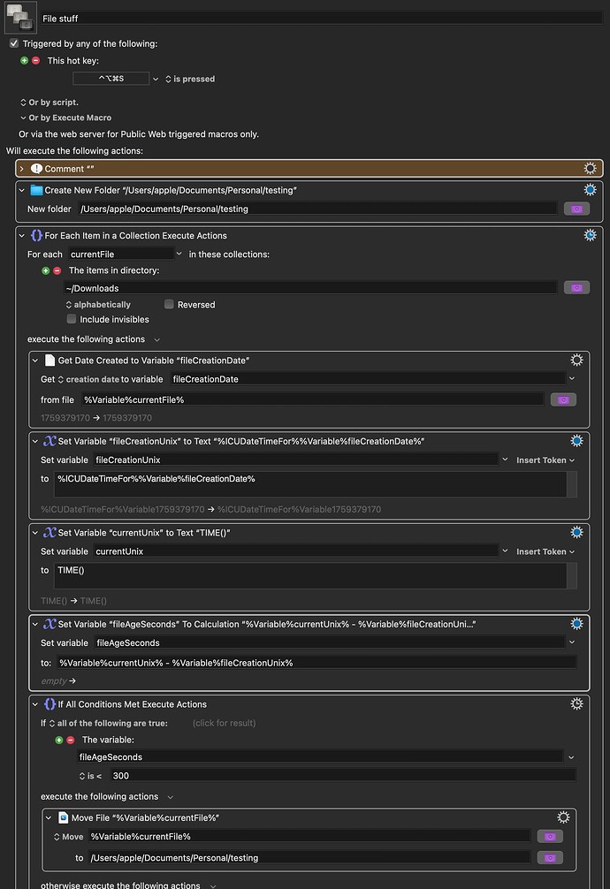
Task: Click the File stuff macro icon
Action: point(19,17)
